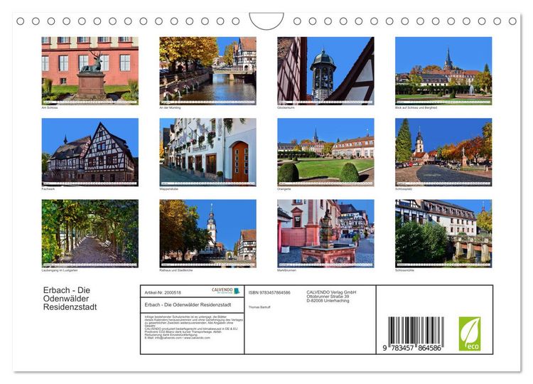The height and width of the screenshot is (384, 533).
Task: Click the boxed title 'Erbach - Die Odenwälder Residenzstadt'
Action: [188, 305]
